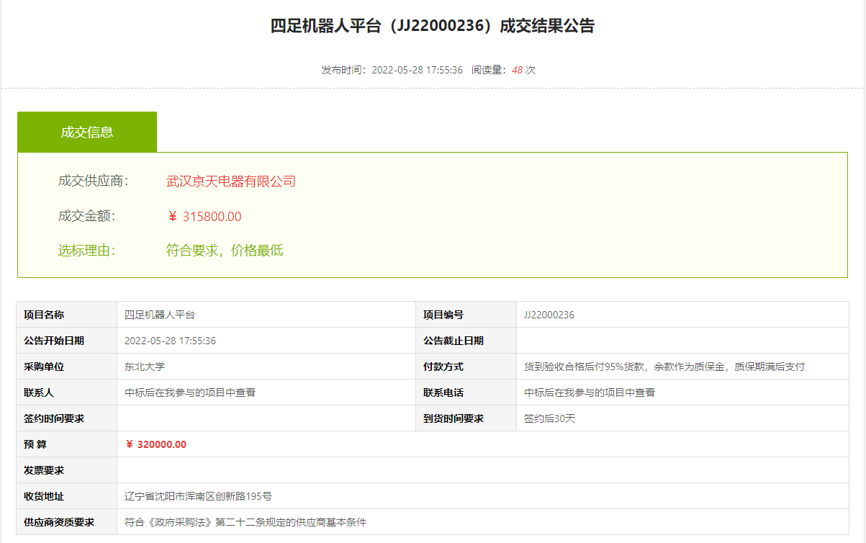Click supplier name 武汉京天电器有限公司
This screenshot has height=543, width=866.
(x=231, y=181)
